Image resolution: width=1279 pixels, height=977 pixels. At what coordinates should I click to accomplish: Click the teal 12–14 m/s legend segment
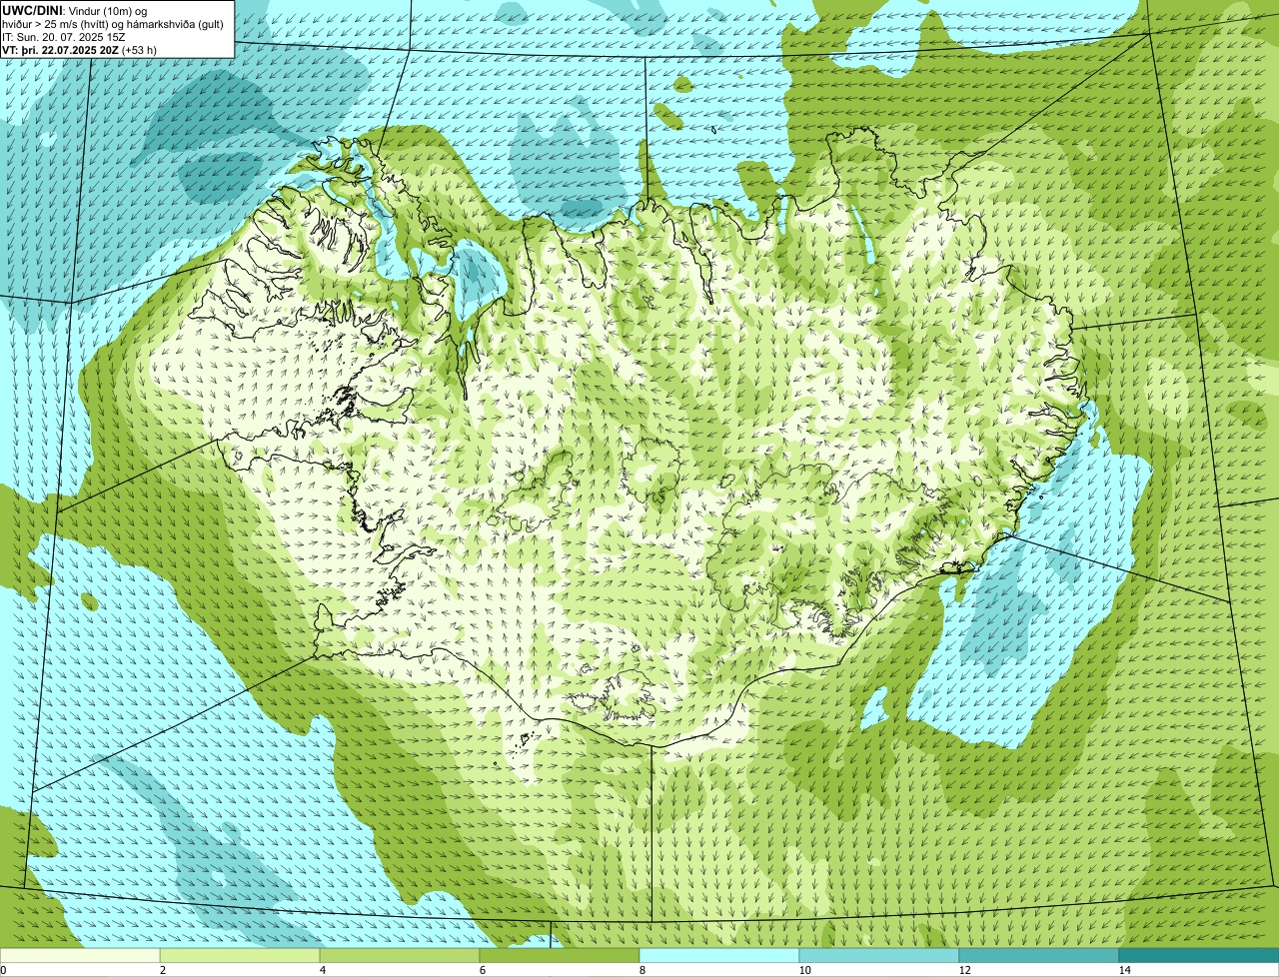1039,955
